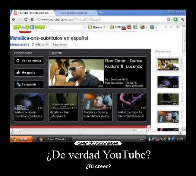Click the vertical page scrollbar thumb
The image size is (196, 176).
(184, 40)
